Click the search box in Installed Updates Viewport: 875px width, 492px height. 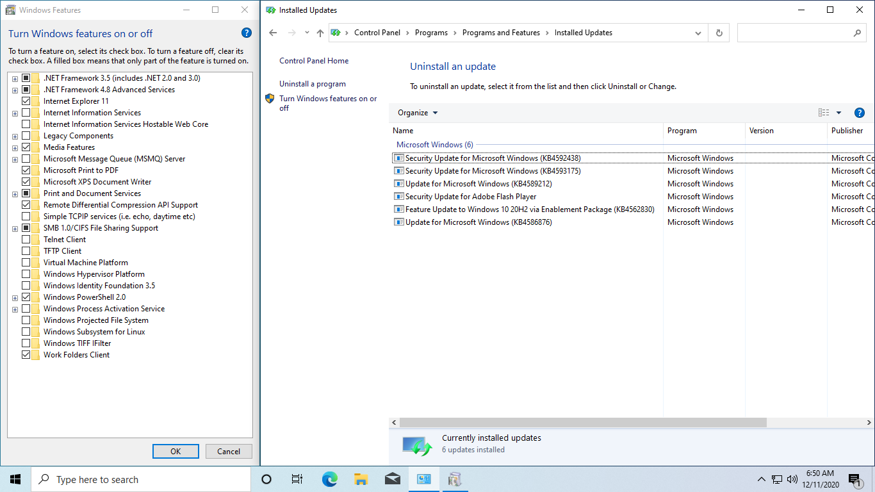pos(794,33)
